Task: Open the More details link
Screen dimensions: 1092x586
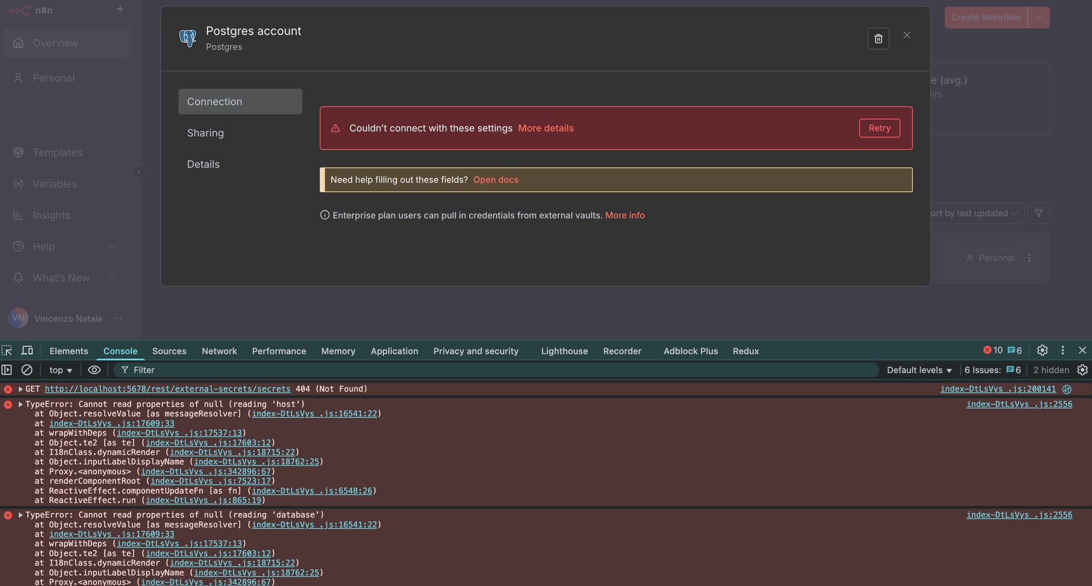Action: [x=545, y=128]
